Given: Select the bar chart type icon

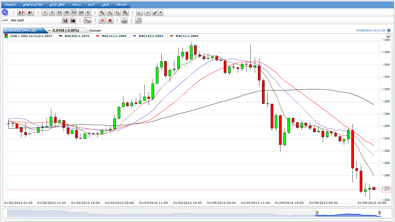Looking at the screenshot, I should 21,12.
